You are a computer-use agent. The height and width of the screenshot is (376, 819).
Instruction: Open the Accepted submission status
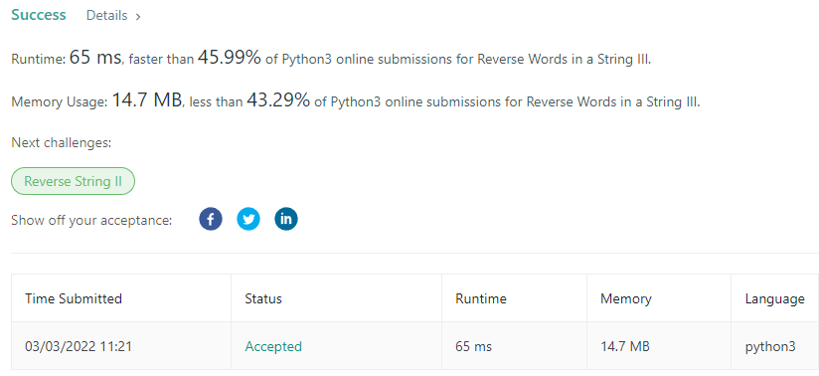(273, 346)
